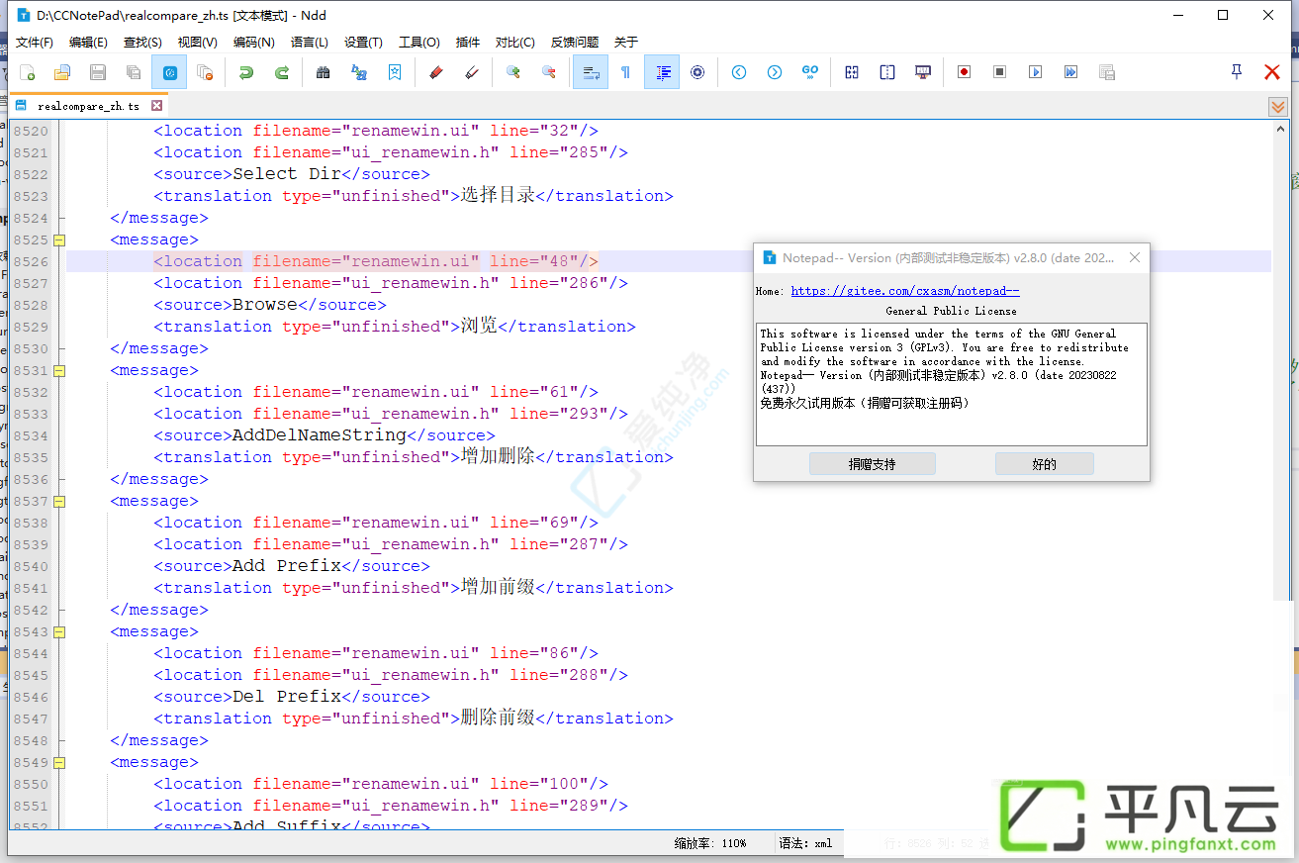Image resolution: width=1299 pixels, height=863 pixels.
Task: Open Find with the binoculars icon
Action: [323, 72]
